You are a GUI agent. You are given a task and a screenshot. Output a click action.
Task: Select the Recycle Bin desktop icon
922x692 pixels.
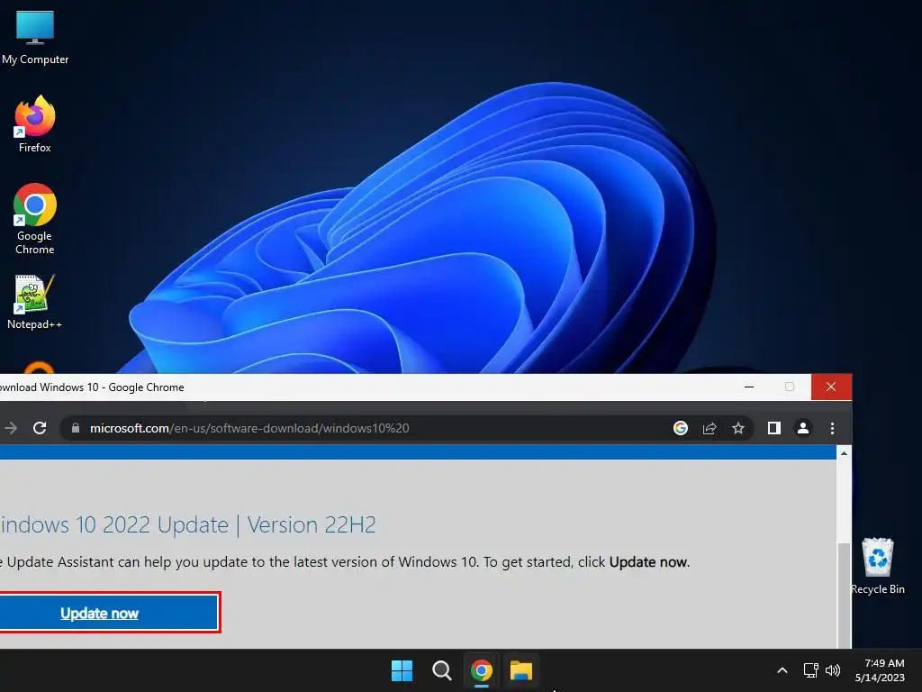(877, 566)
